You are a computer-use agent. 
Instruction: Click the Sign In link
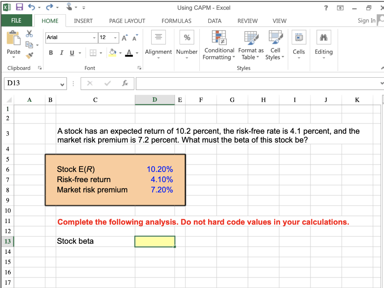point(366,21)
